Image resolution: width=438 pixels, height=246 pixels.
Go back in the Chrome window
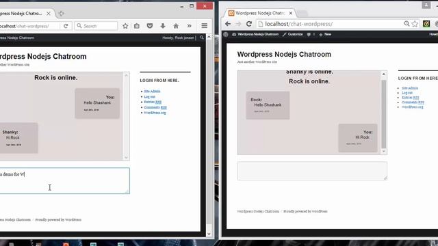pos(228,24)
